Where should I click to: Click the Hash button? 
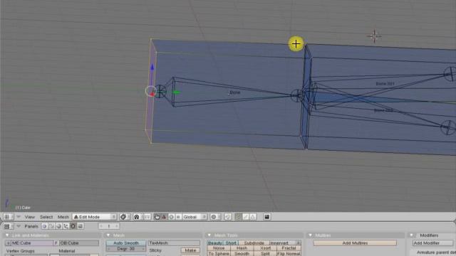(242, 248)
